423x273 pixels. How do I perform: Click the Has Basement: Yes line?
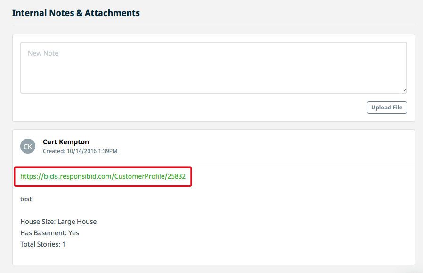coord(49,233)
